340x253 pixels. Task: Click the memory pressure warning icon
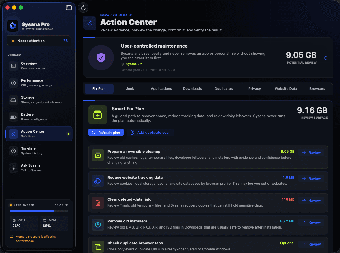pos(12,237)
